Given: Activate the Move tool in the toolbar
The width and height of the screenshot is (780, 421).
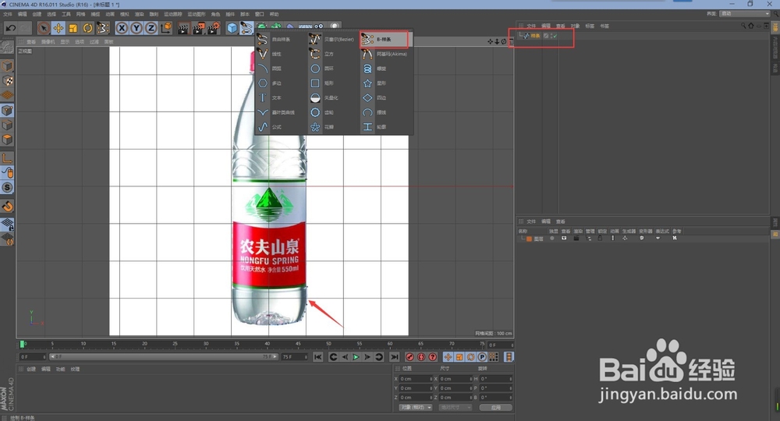Looking at the screenshot, I should [x=58, y=28].
